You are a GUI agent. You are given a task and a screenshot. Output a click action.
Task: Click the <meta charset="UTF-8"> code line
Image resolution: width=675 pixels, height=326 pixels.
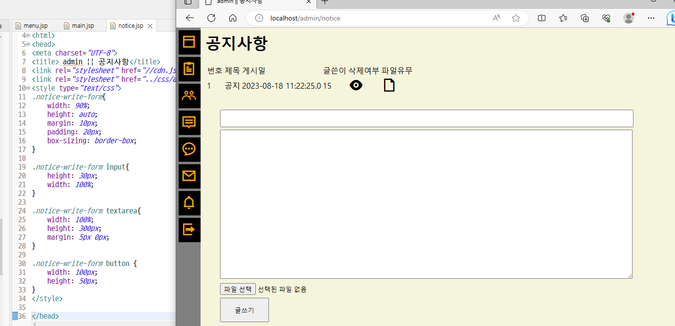[75, 53]
